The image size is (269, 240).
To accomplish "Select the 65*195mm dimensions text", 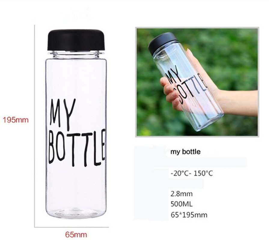I will pos(189,215).
